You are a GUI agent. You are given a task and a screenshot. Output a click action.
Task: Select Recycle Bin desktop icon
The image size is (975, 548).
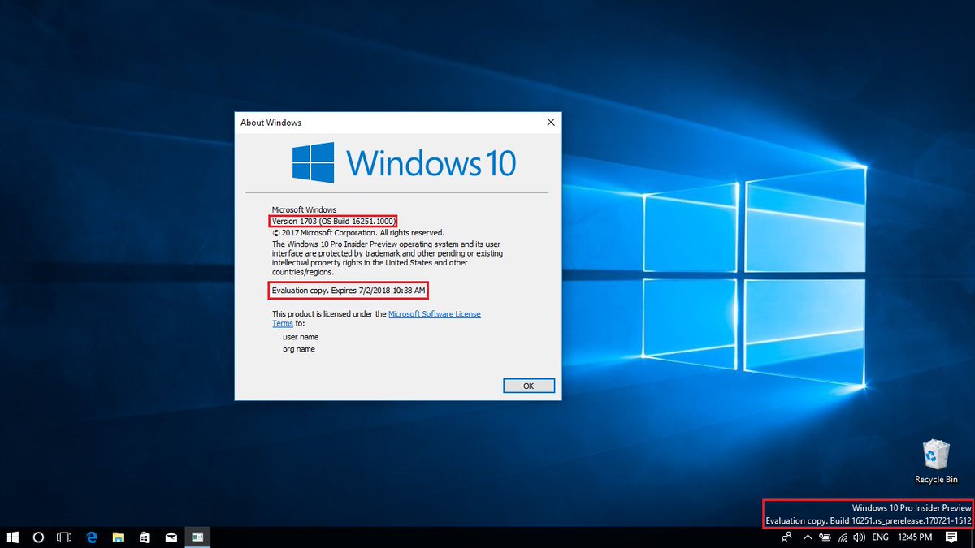pyautogui.click(x=936, y=462)
